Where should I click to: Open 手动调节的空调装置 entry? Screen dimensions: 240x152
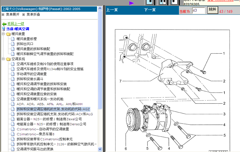click(x=32, y=74)
